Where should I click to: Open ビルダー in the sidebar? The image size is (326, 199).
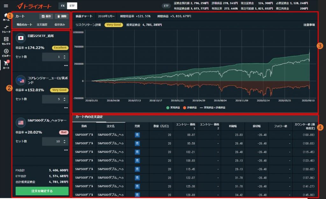6,53
